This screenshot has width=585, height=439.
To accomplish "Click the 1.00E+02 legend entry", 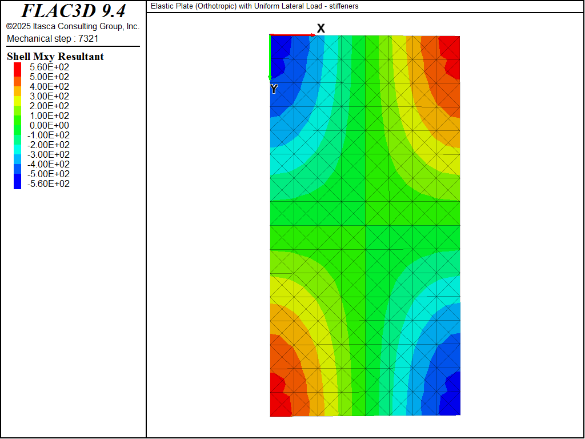I will pyautogui.click(x=49, y=115).
